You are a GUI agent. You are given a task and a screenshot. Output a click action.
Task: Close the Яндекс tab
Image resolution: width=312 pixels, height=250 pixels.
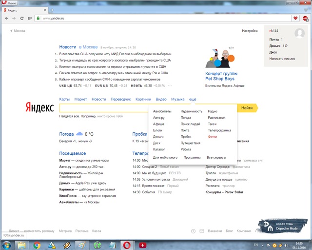[45, 10]
